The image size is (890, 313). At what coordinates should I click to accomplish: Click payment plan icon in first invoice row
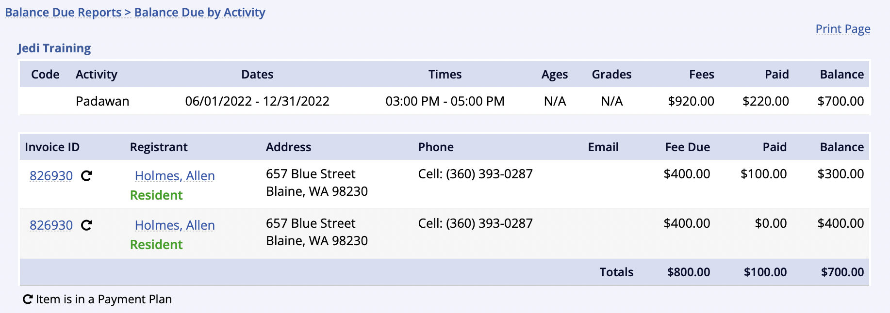tap(86, 176)
